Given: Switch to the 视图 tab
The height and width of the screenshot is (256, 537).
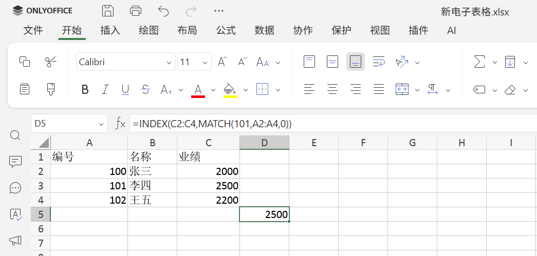Looking at the screenshot, I should tap(380, 30).
